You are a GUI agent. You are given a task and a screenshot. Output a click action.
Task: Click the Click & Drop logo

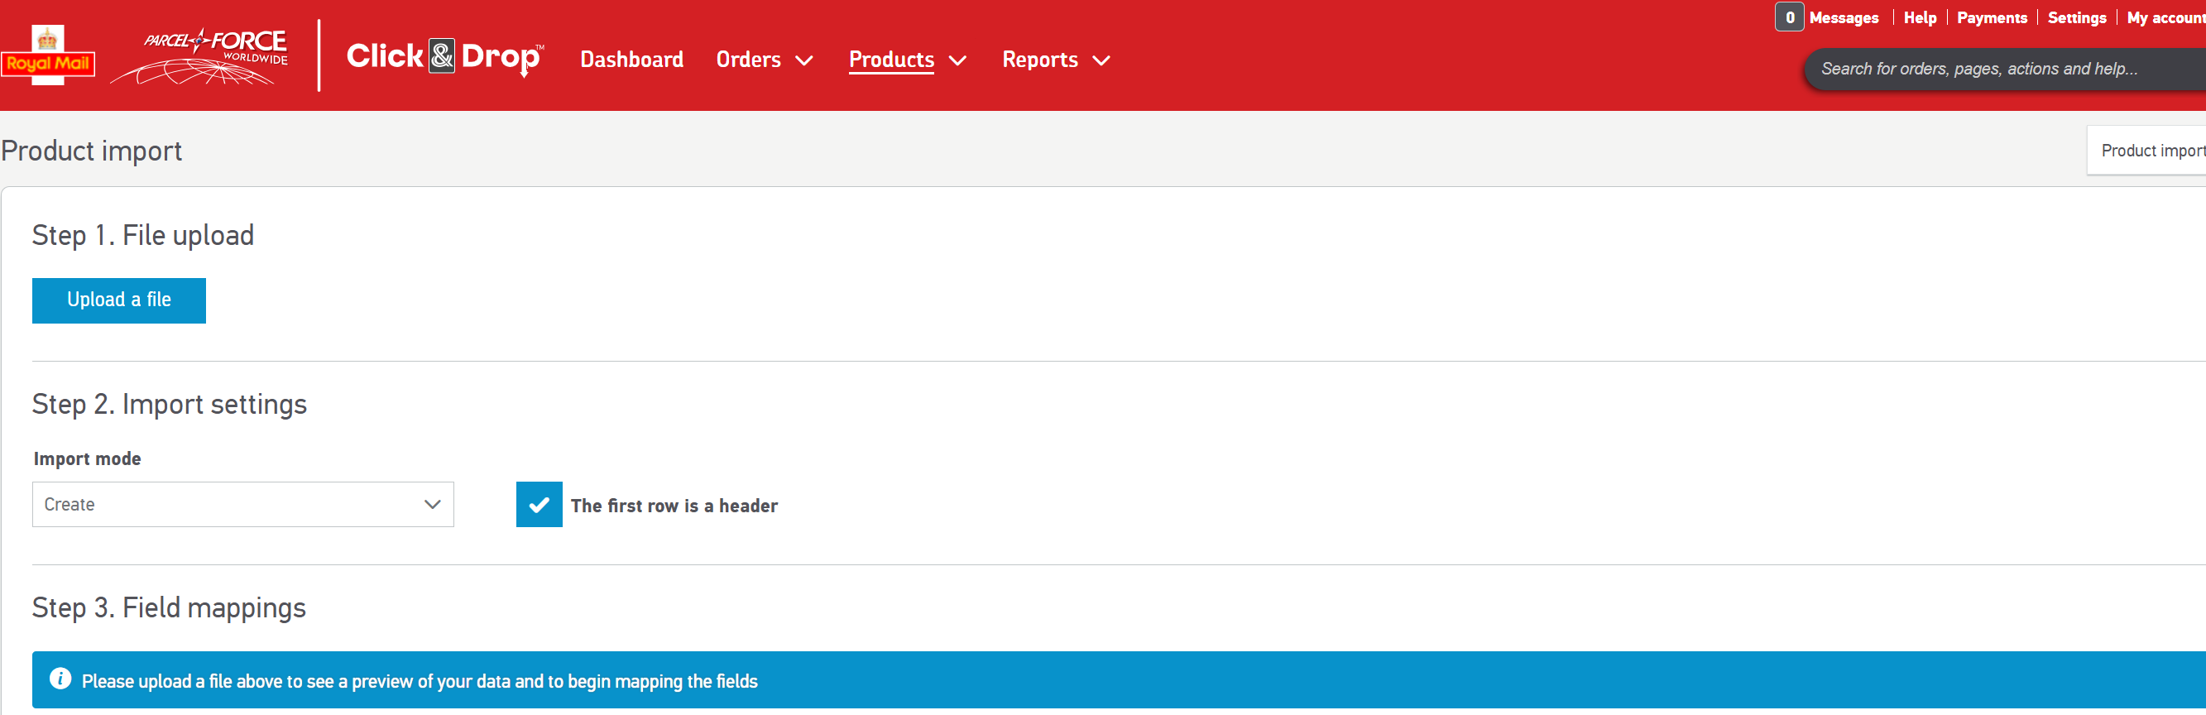click(444, 57)
